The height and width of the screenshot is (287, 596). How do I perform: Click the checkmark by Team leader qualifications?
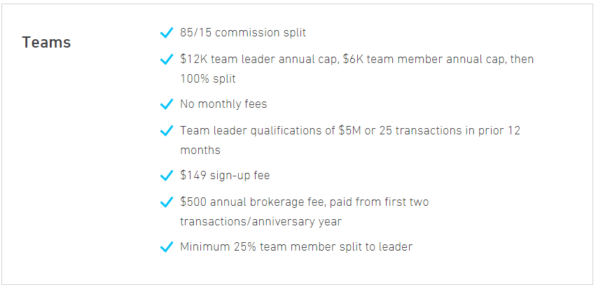(167, 131)
